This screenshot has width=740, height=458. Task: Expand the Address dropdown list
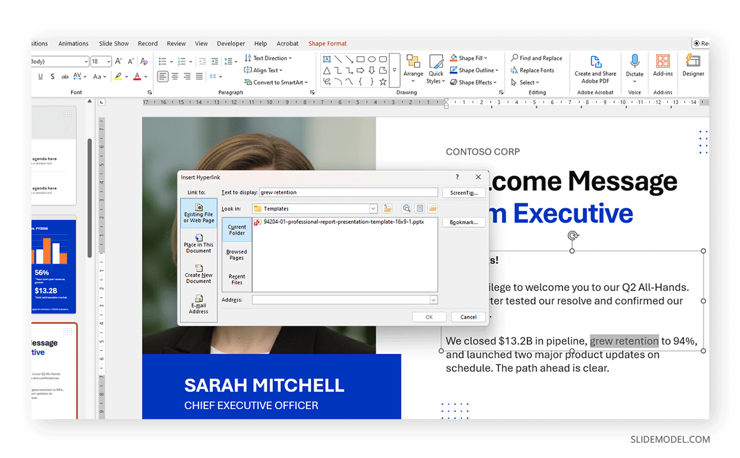point(434,300)
